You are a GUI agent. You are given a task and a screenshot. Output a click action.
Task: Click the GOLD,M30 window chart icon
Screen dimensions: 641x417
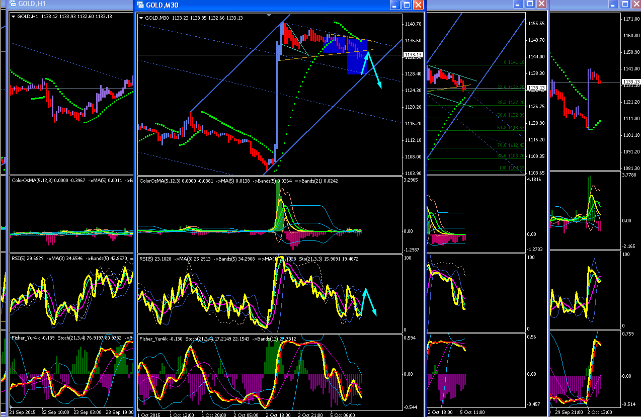pos(140,5)
